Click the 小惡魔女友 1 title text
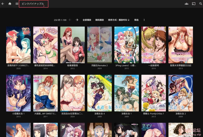The width and height of the screenshot is (203, 137). tap(18, 114)
